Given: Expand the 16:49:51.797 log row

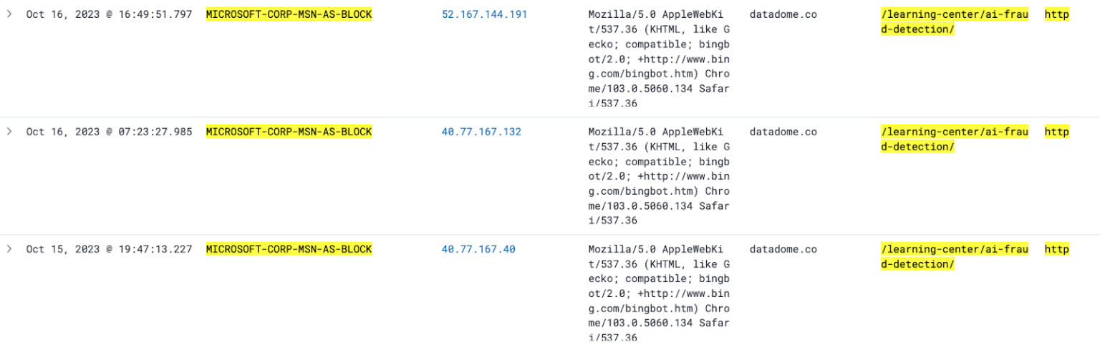Looking at the screenshot, I should pos(9,14).
